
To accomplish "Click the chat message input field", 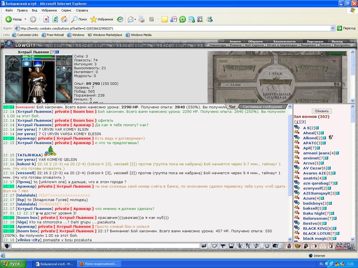I will tap(105, 246).
